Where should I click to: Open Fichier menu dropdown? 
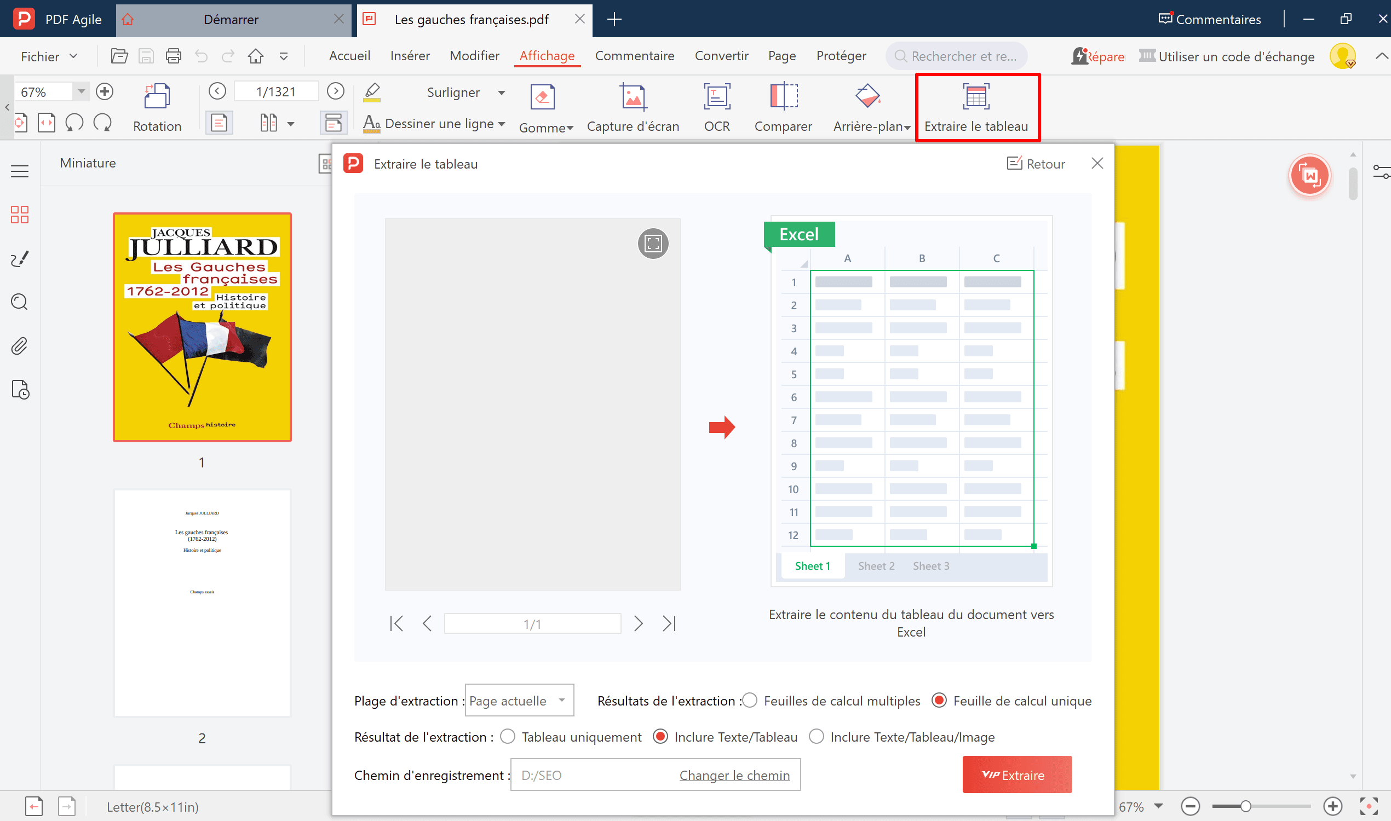[x=49, y=56]
